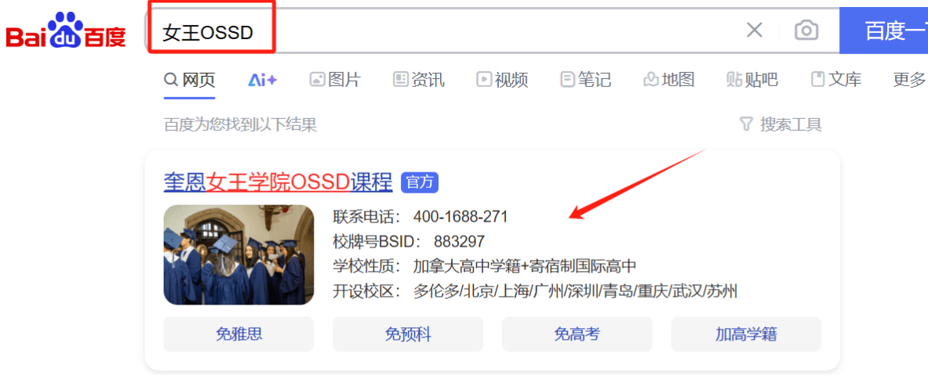928x375 pixels.
Task: Click the 免雅思 button
Action: click(x=238, y=334)
